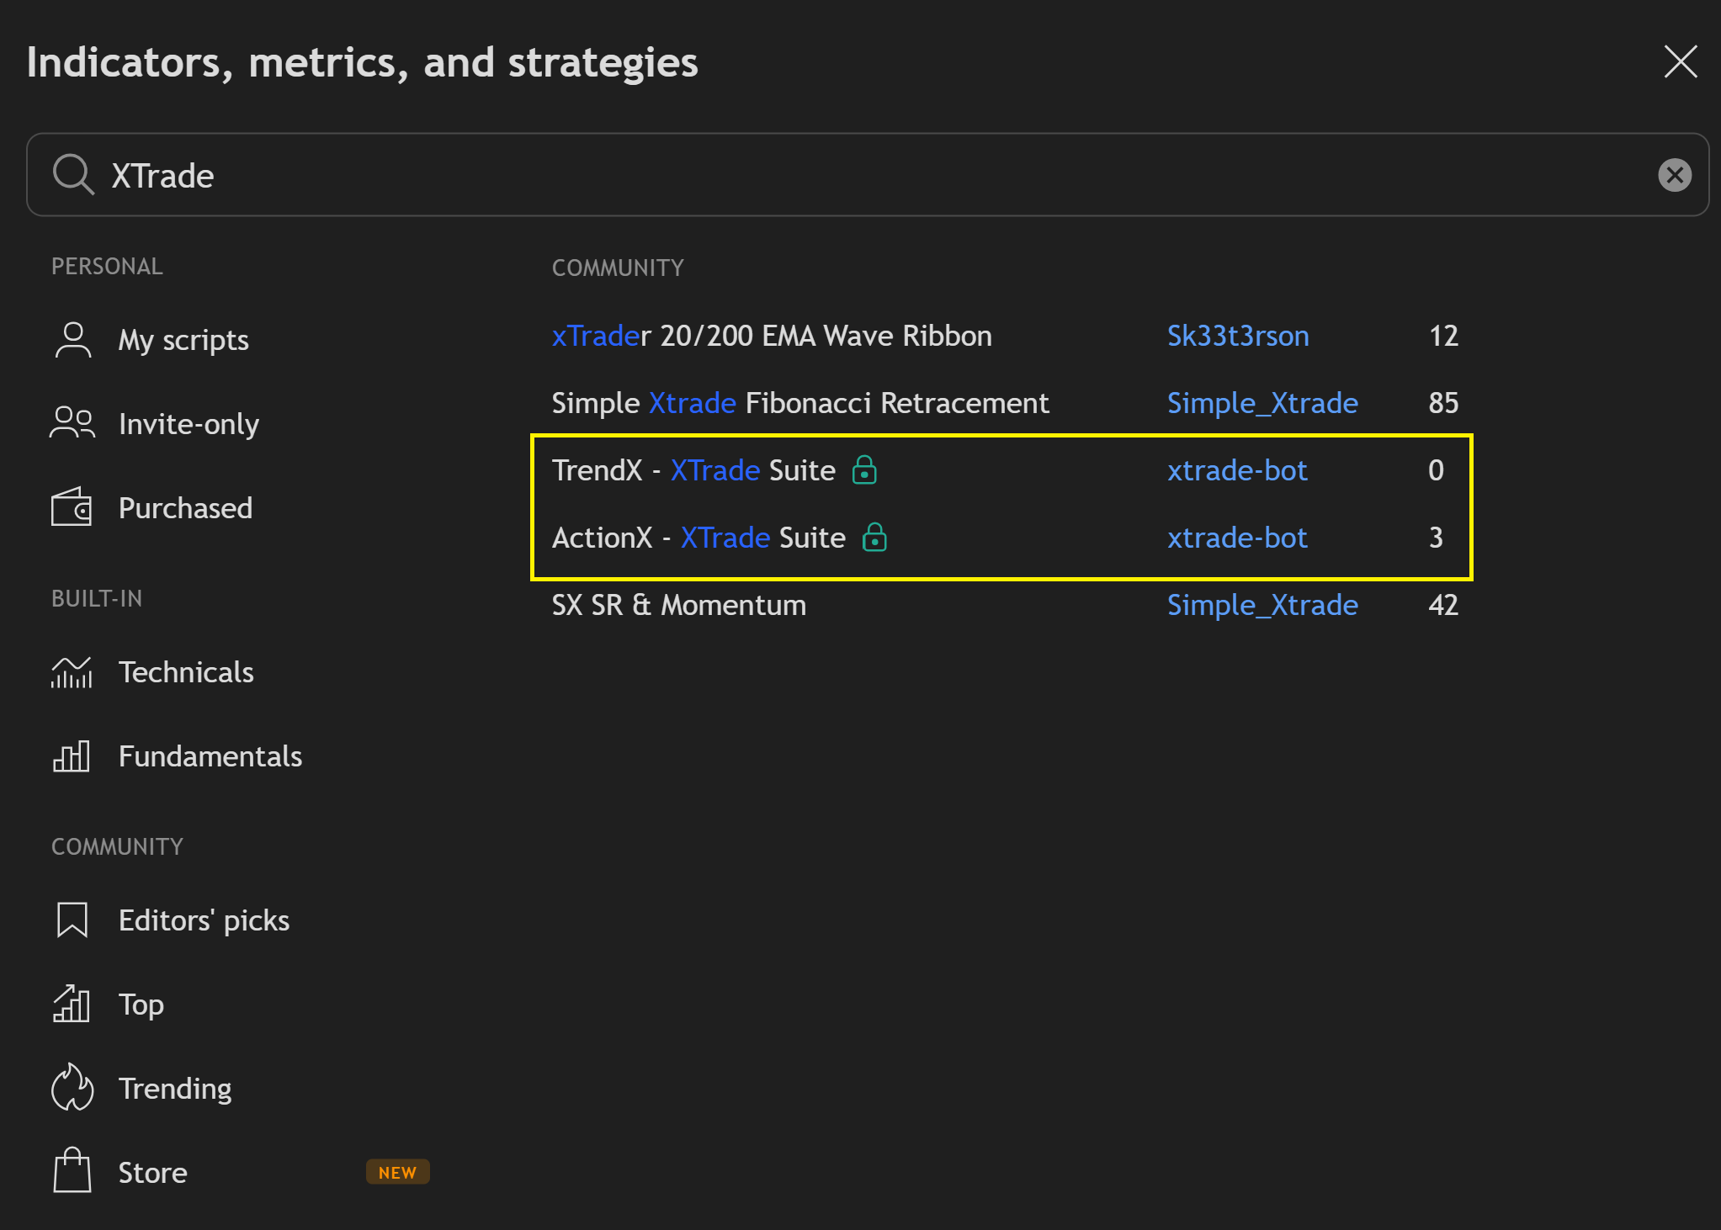Close the indicators dialog
Screen dimensions: 1721x1230
tap(1680, 61)
